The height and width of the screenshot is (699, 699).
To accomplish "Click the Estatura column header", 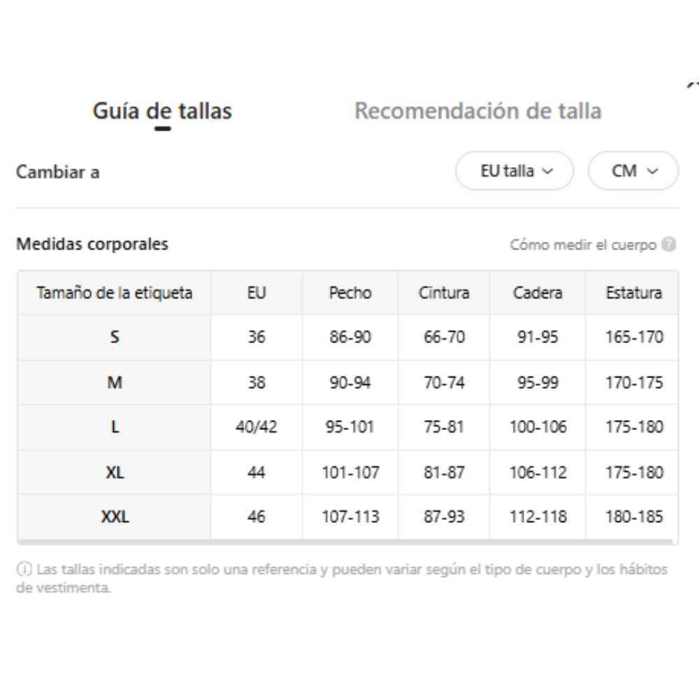I will 633,293.
